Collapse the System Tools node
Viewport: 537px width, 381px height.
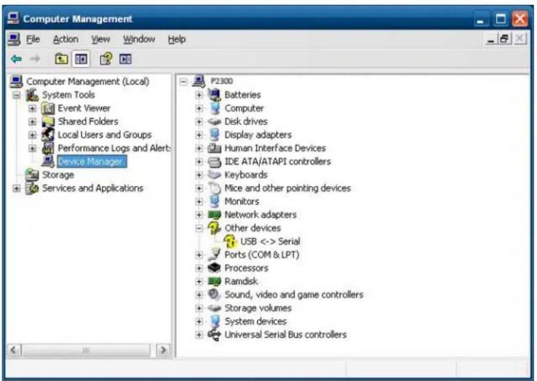16,95
